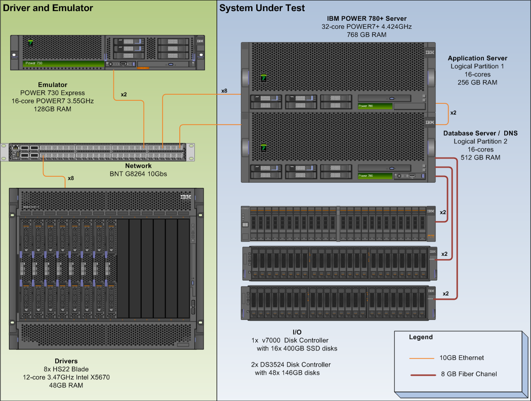Click the 'System Under Test' heading
This screenshot has height=401, width=531.
[x=262, y=8]
